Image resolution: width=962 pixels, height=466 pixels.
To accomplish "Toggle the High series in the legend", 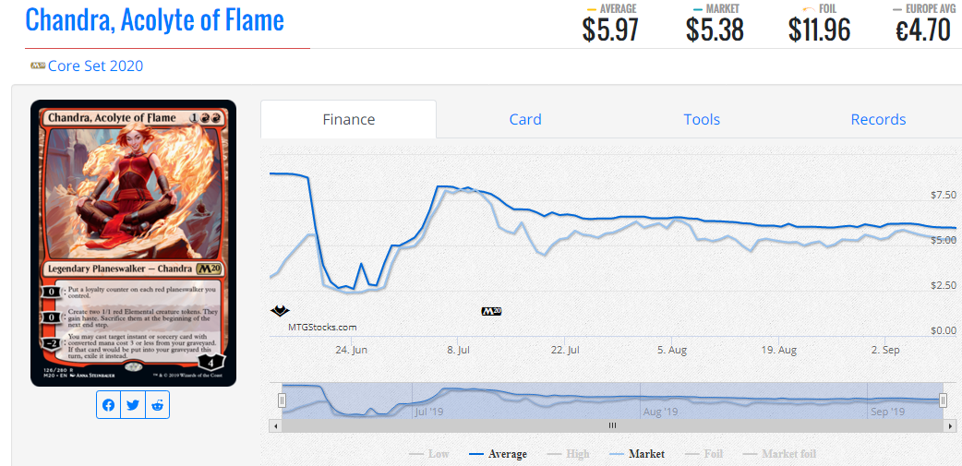I will pyautogui.click(x=569, y=454).
